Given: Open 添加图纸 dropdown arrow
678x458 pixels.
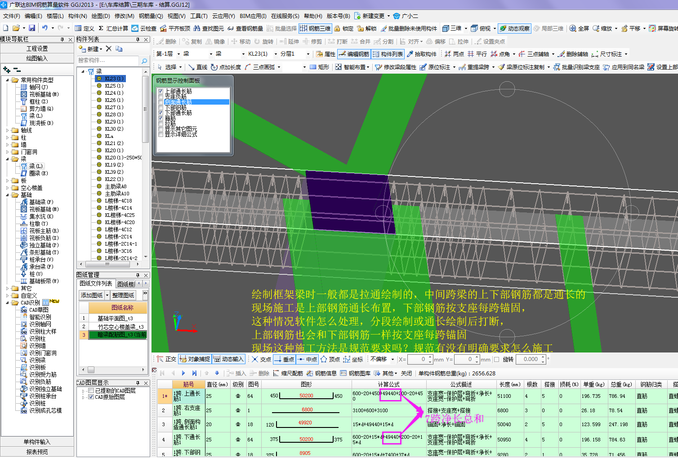Looking at the screenshot, I should (x=107, y=295).
